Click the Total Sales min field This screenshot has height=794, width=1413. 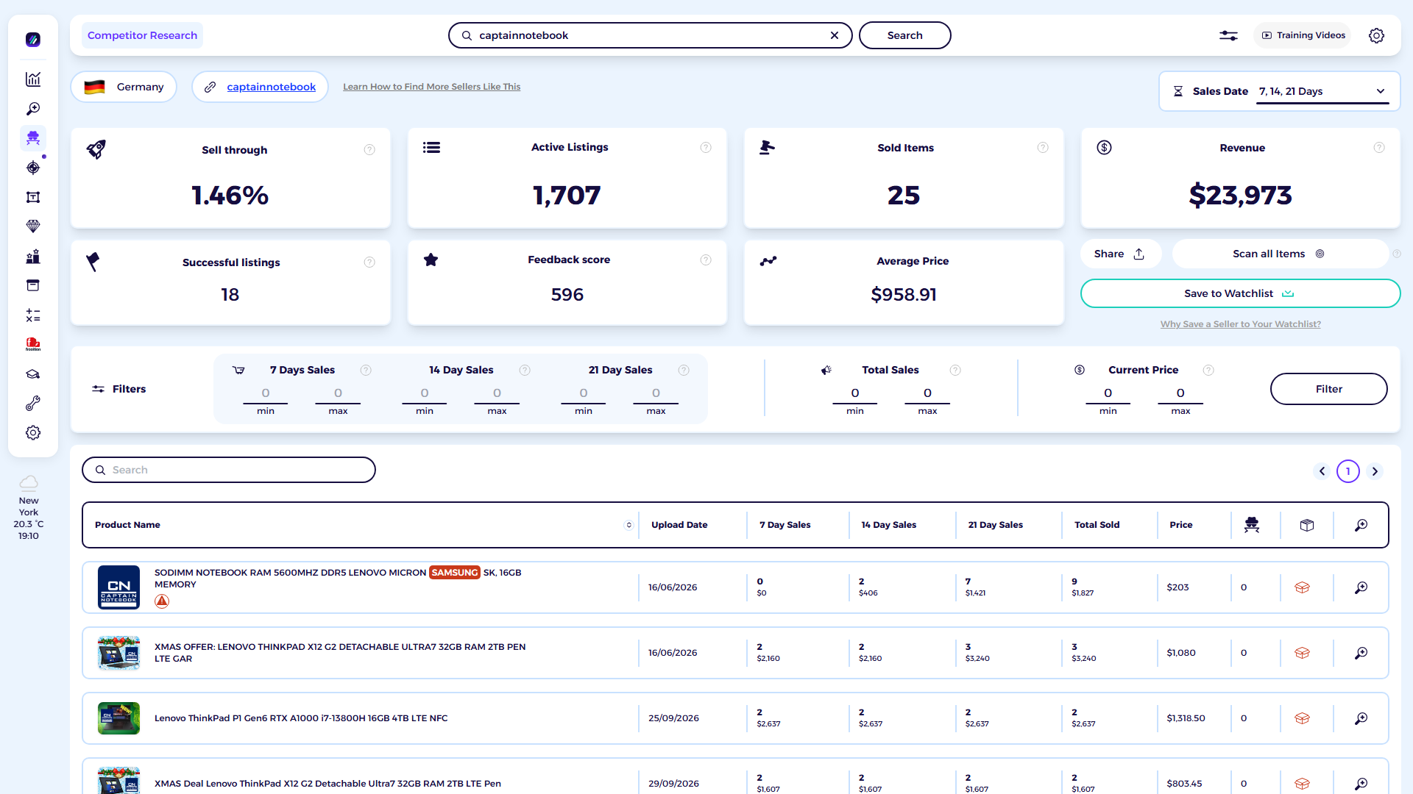coord(855,393)
